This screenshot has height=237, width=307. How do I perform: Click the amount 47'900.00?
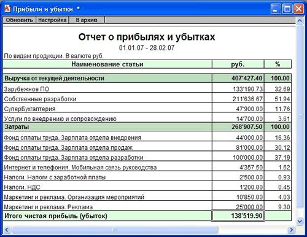(x=249, y=109)
